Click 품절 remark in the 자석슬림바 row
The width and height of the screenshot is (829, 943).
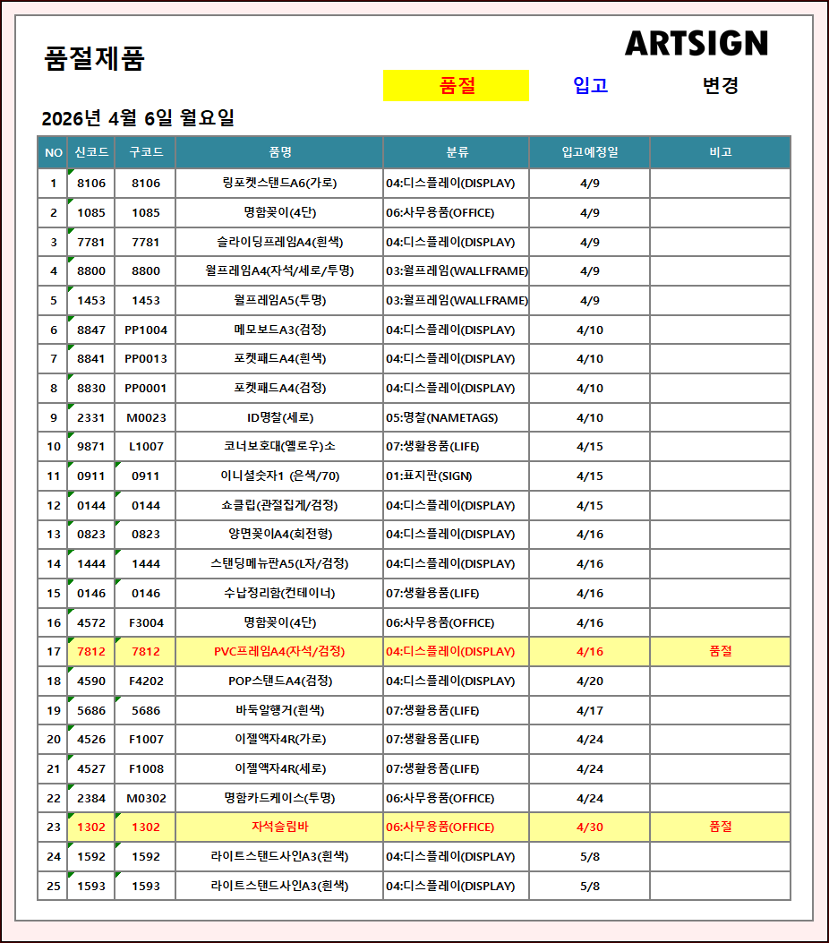click(x=720, y=827)
